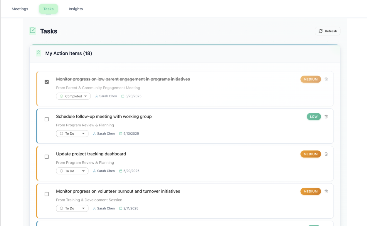Image resolution: width=370 pixels, height=228 pixels.
Task: Click MEDIUM badge on volunteer burnout task
Action: pos(311,191)
